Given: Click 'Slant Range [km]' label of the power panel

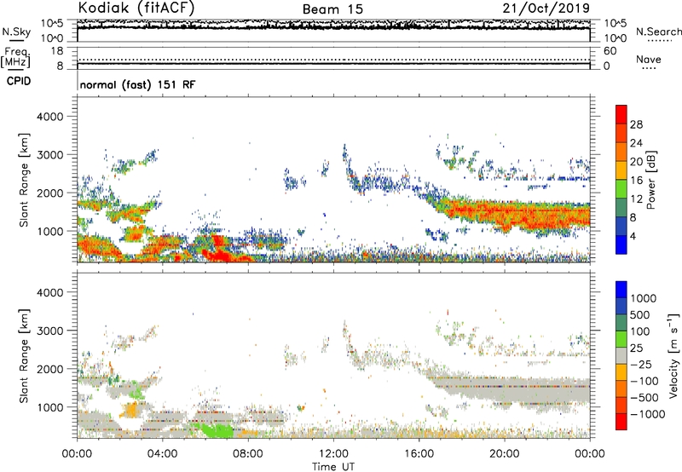Looking at the screenshot, I should click(x=24, y=180).
